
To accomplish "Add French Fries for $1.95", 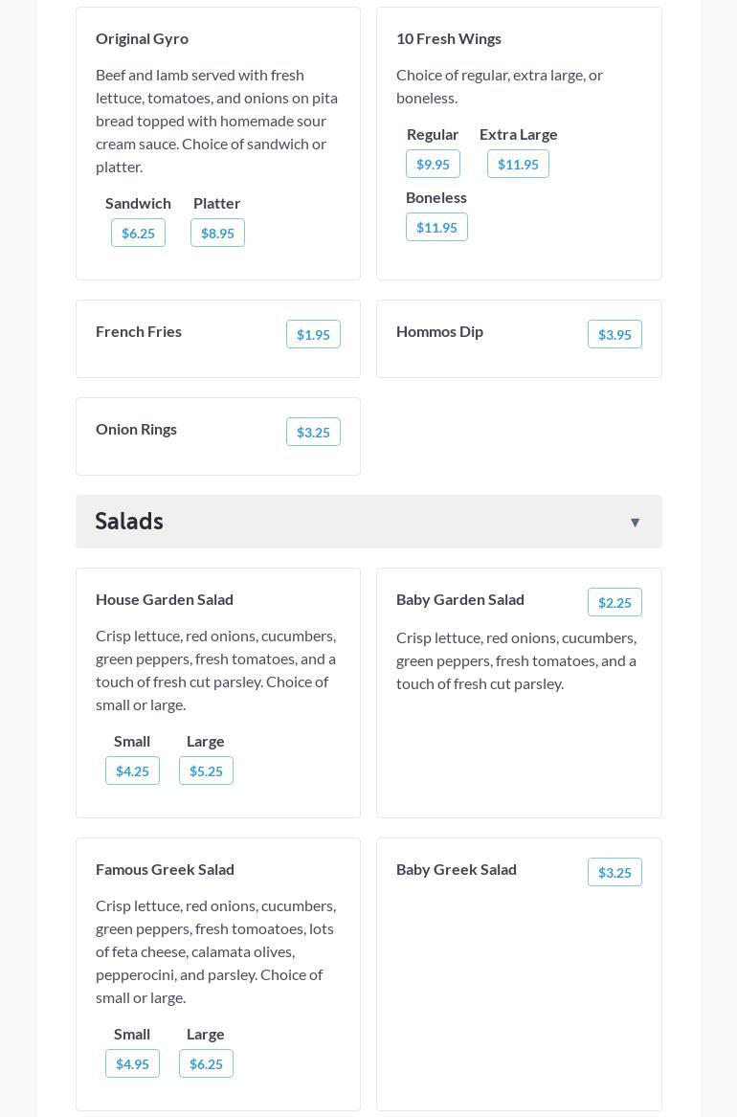I will [x=313, y=334].
